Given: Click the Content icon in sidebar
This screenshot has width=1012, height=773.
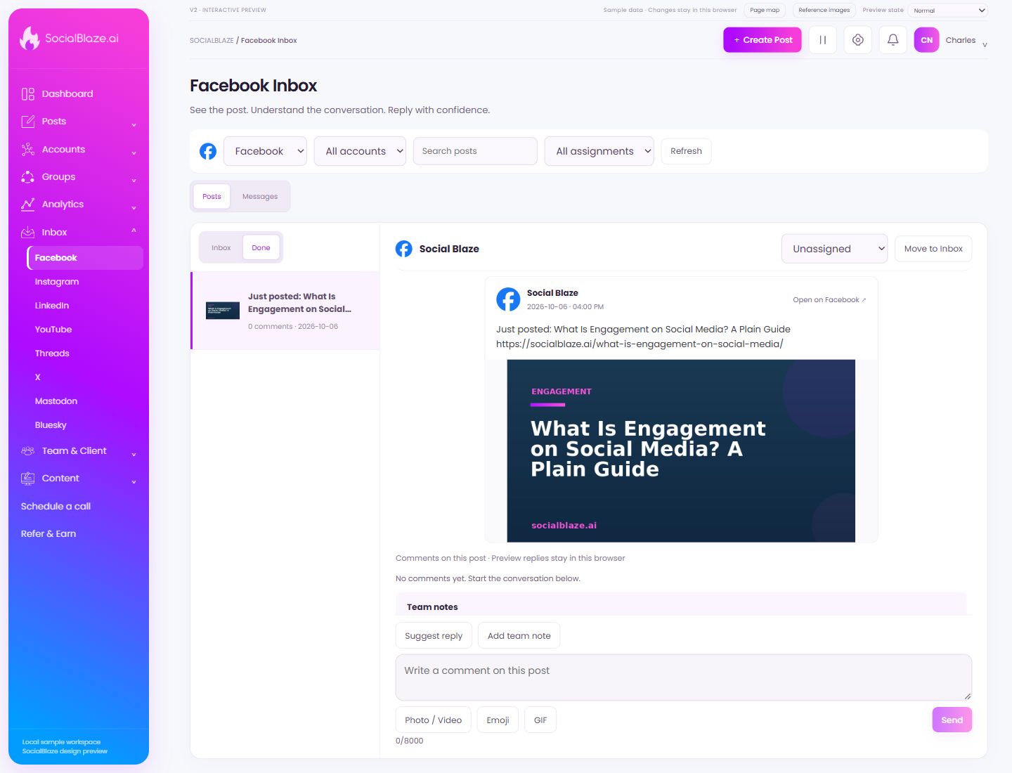Looking at the screenshot, I should pos(28,479).
